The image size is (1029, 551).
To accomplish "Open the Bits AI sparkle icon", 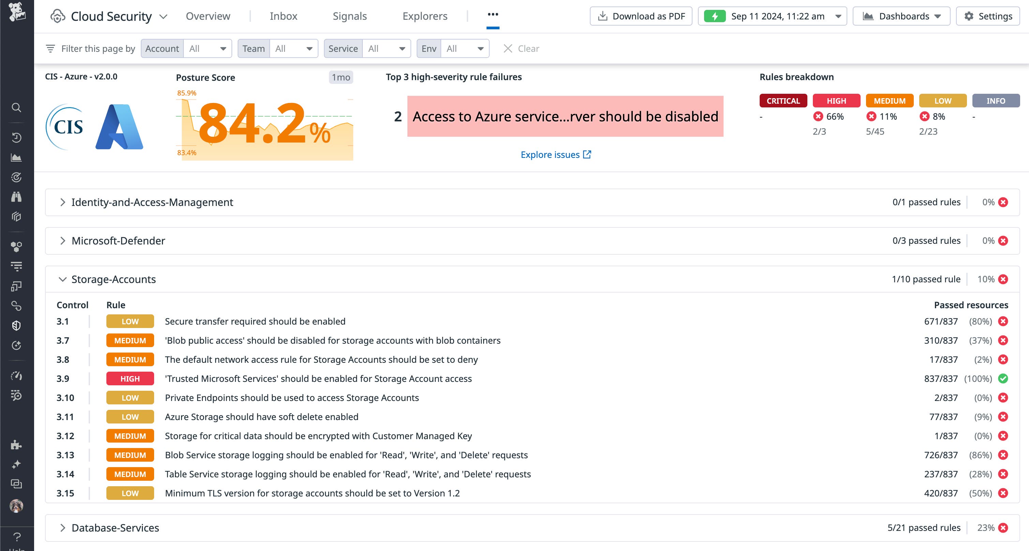I will click(16, 464).
